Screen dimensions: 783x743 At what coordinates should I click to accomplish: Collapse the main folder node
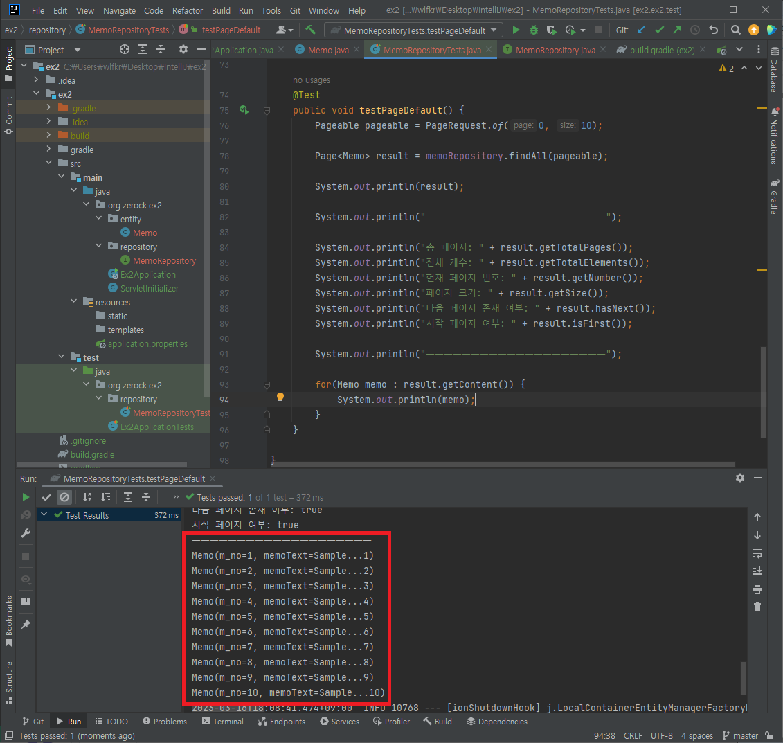(x=61, y=177)
